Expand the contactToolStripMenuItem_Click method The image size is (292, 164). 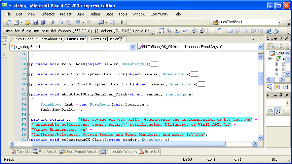tap(28, 84)
